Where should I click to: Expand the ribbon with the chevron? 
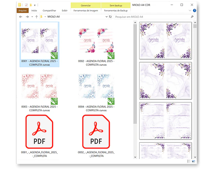(x=190, y=10)
